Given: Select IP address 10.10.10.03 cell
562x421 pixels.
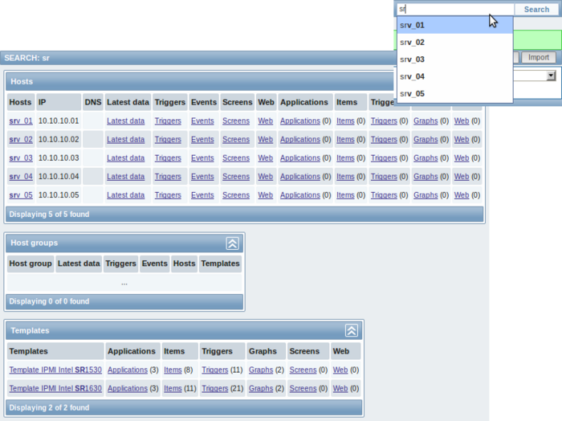Looking at the screenshot, I should click(x=59, y=158).
